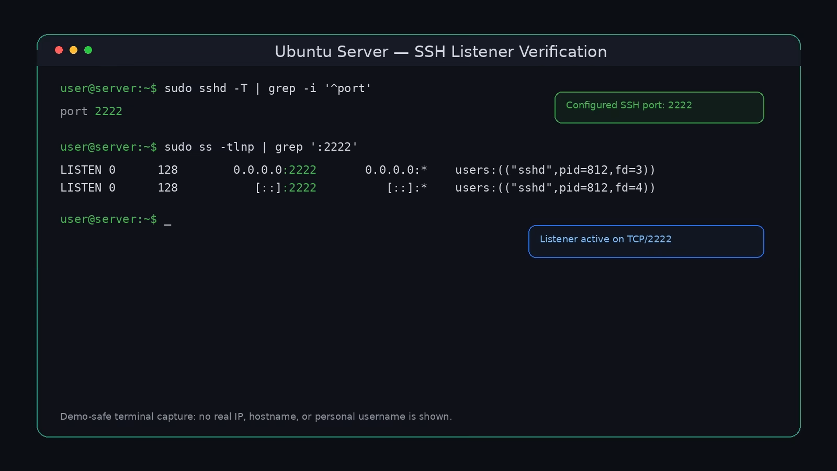Click the command 'sudo sshd -T | grep -i '^port''
Viewport: 837px width, 471px height.
pos(268,88)
